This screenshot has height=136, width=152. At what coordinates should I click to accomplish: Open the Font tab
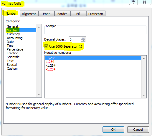pyautogui.click(x=46, y=14)
